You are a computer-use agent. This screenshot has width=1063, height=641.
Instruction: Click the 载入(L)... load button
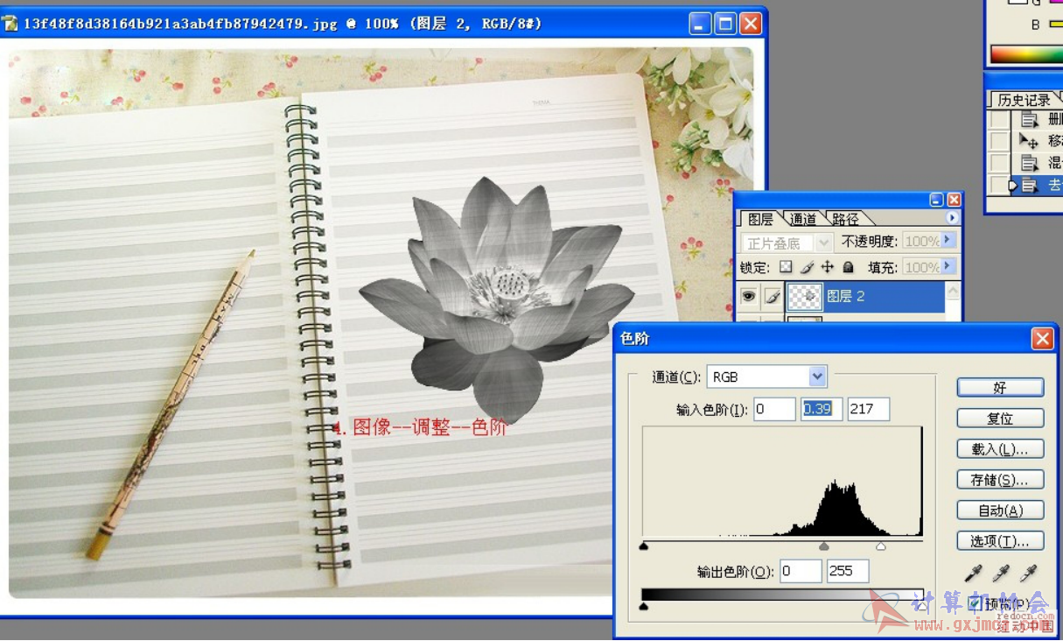pos(1000,449)
